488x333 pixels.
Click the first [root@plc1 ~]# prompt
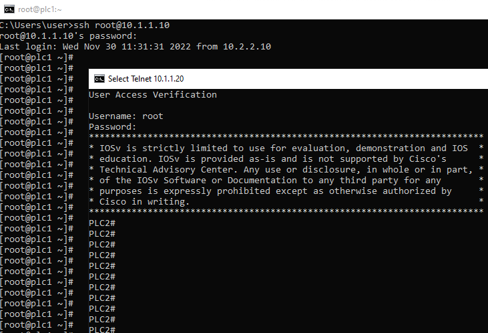point(37,58)
